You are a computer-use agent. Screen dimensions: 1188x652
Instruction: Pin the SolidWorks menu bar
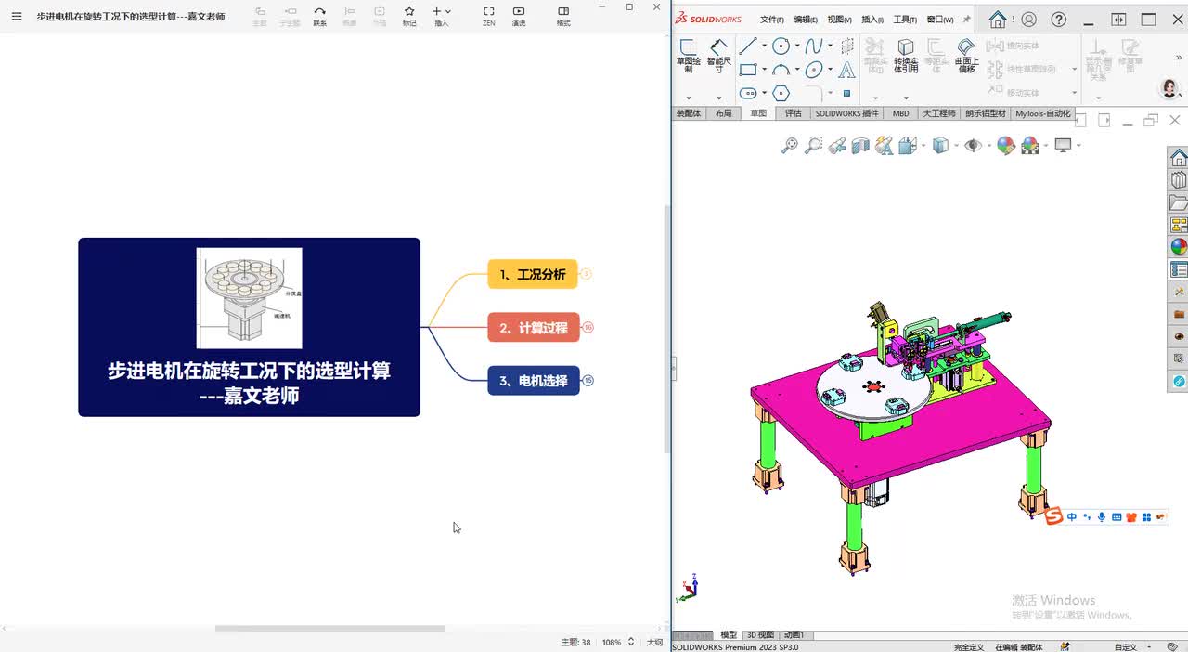click(966, 20)
